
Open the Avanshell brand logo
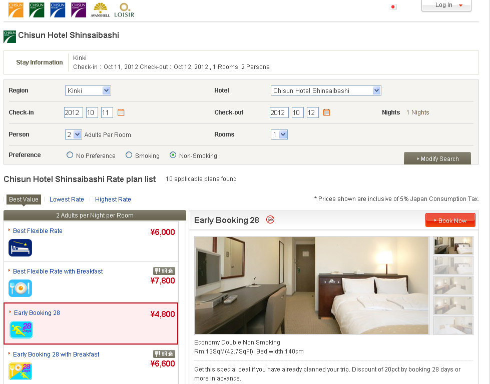(x=100, y=10)
